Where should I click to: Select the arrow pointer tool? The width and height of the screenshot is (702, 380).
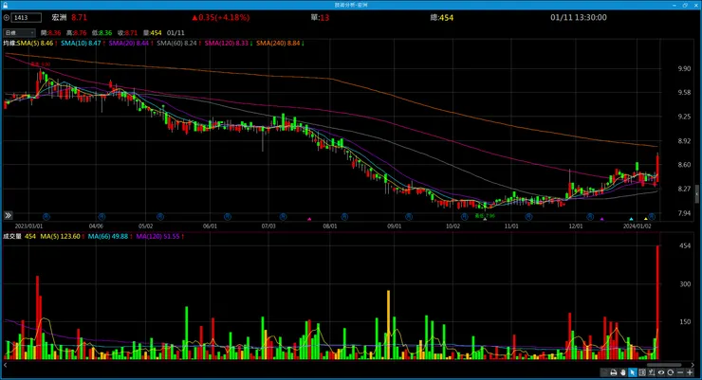click(633, 372)
